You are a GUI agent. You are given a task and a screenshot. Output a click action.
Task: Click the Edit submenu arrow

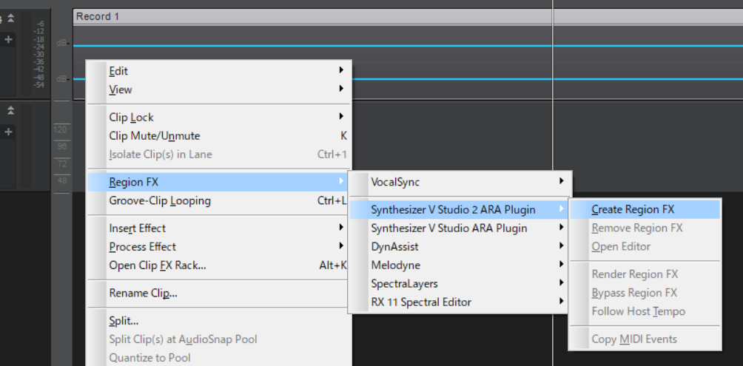pos(341,70)
